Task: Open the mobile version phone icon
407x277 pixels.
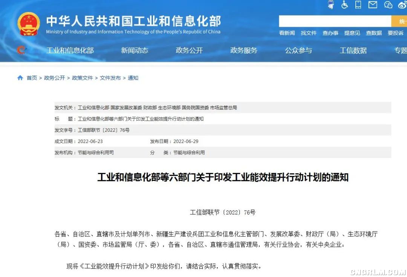Action: click(358, 5)
